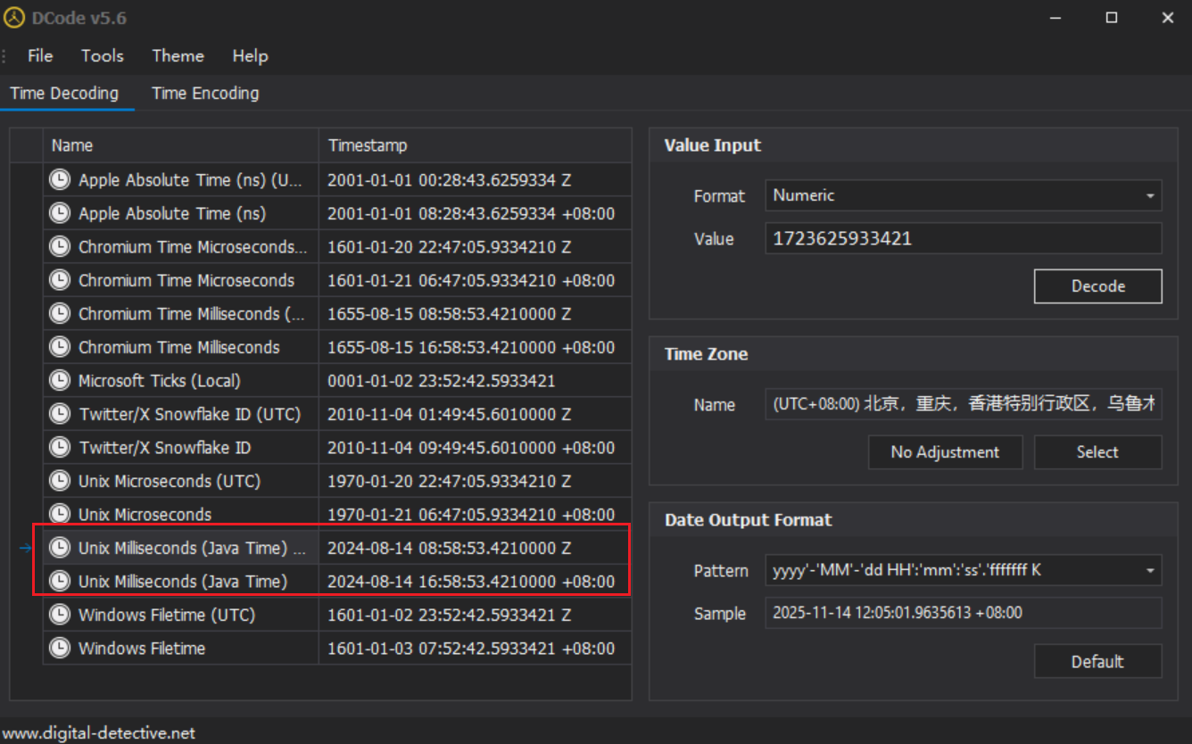
Task: Click clock icon of Chromium Time Milliseconds +08:00 row
Action: click(60, 347)
